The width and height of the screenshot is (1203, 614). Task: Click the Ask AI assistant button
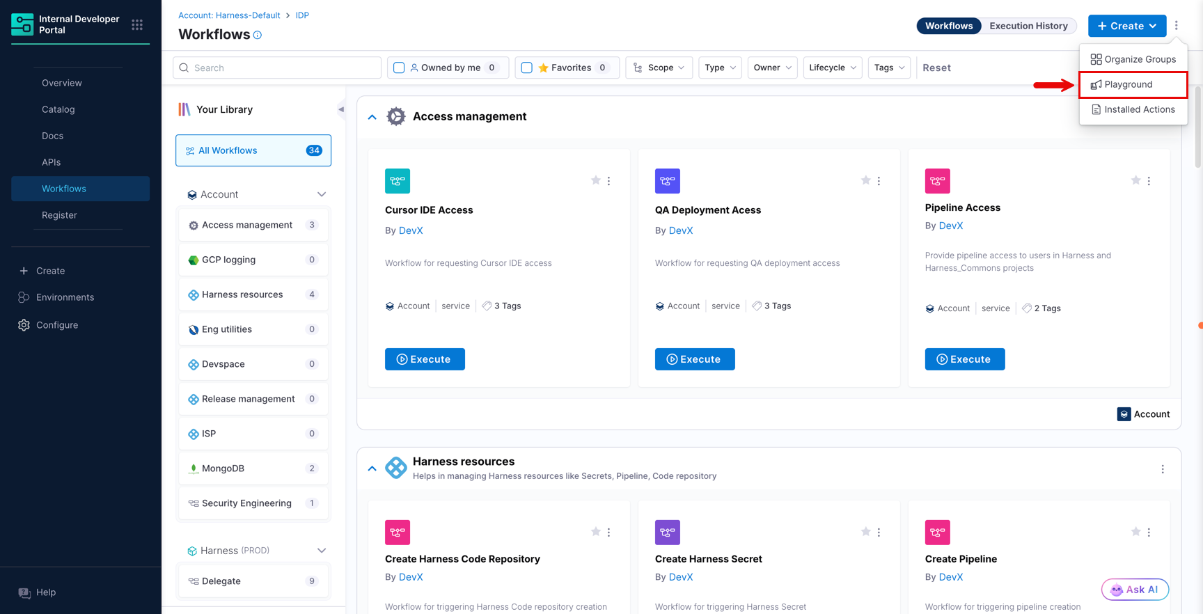pyautogui.click(x=1135, y=590)
